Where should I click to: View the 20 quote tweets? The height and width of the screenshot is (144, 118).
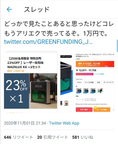[53, 137]
